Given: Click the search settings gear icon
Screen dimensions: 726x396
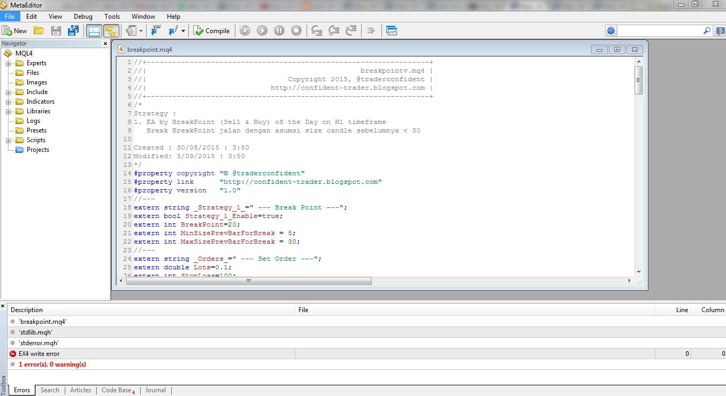Looking at the screenshot, I should pyautogui.click(x=611, y=31).
